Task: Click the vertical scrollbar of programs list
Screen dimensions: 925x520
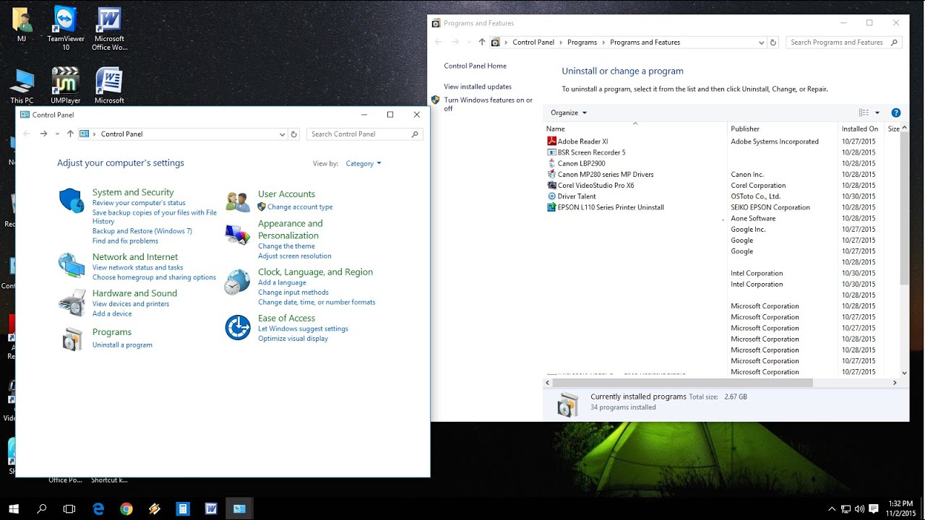Action: pyautogui.click(x=904, y=209)
